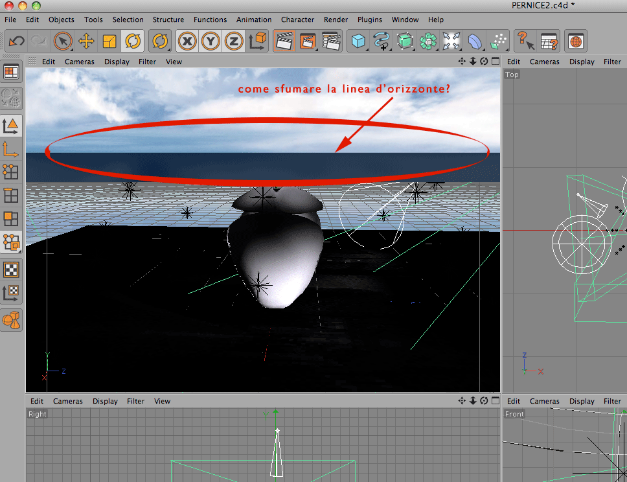627x482 pixels.
Task: Toggle the Y axis lock
Action: click(211, 41)
